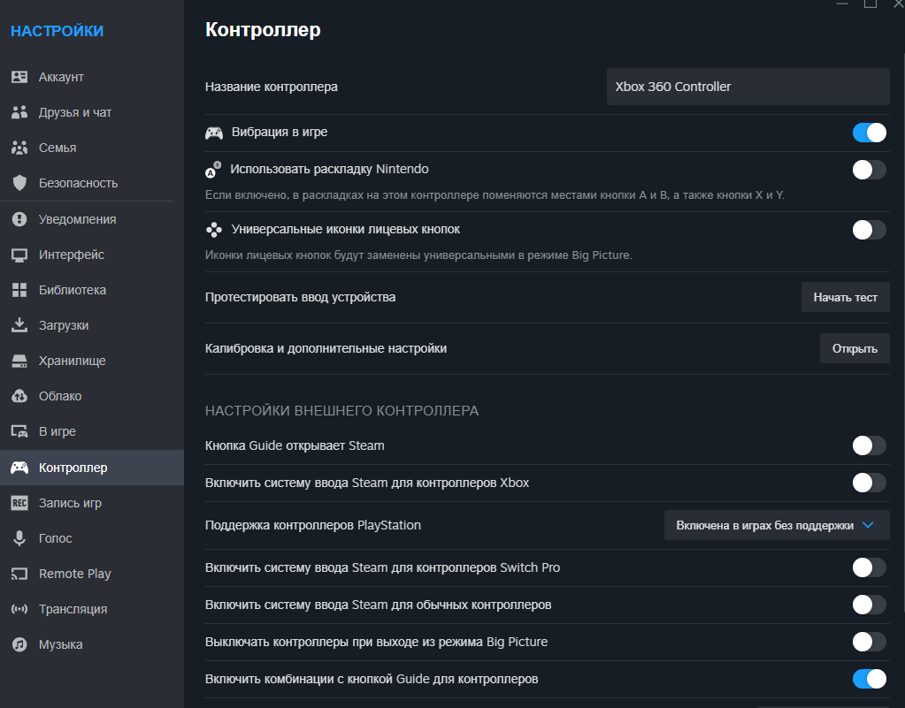The height and width of the screenshot is (708, 905).
Task: Select the Голос label in sidebar
Action: [x=56, y=538]
